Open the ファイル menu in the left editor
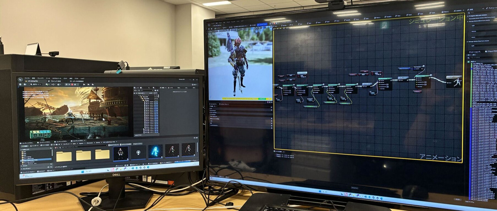The height and width of the screenshot is (211, 497). pos(27,78)
